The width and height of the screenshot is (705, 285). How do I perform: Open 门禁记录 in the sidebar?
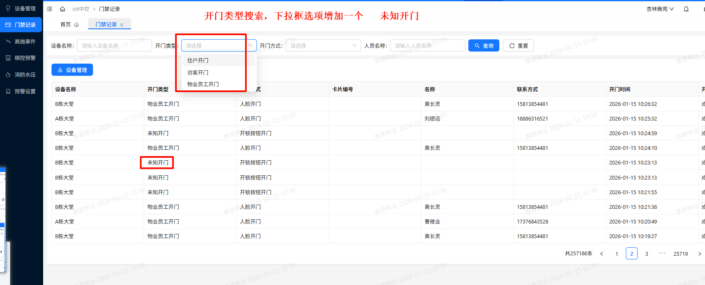coord(21,25)
